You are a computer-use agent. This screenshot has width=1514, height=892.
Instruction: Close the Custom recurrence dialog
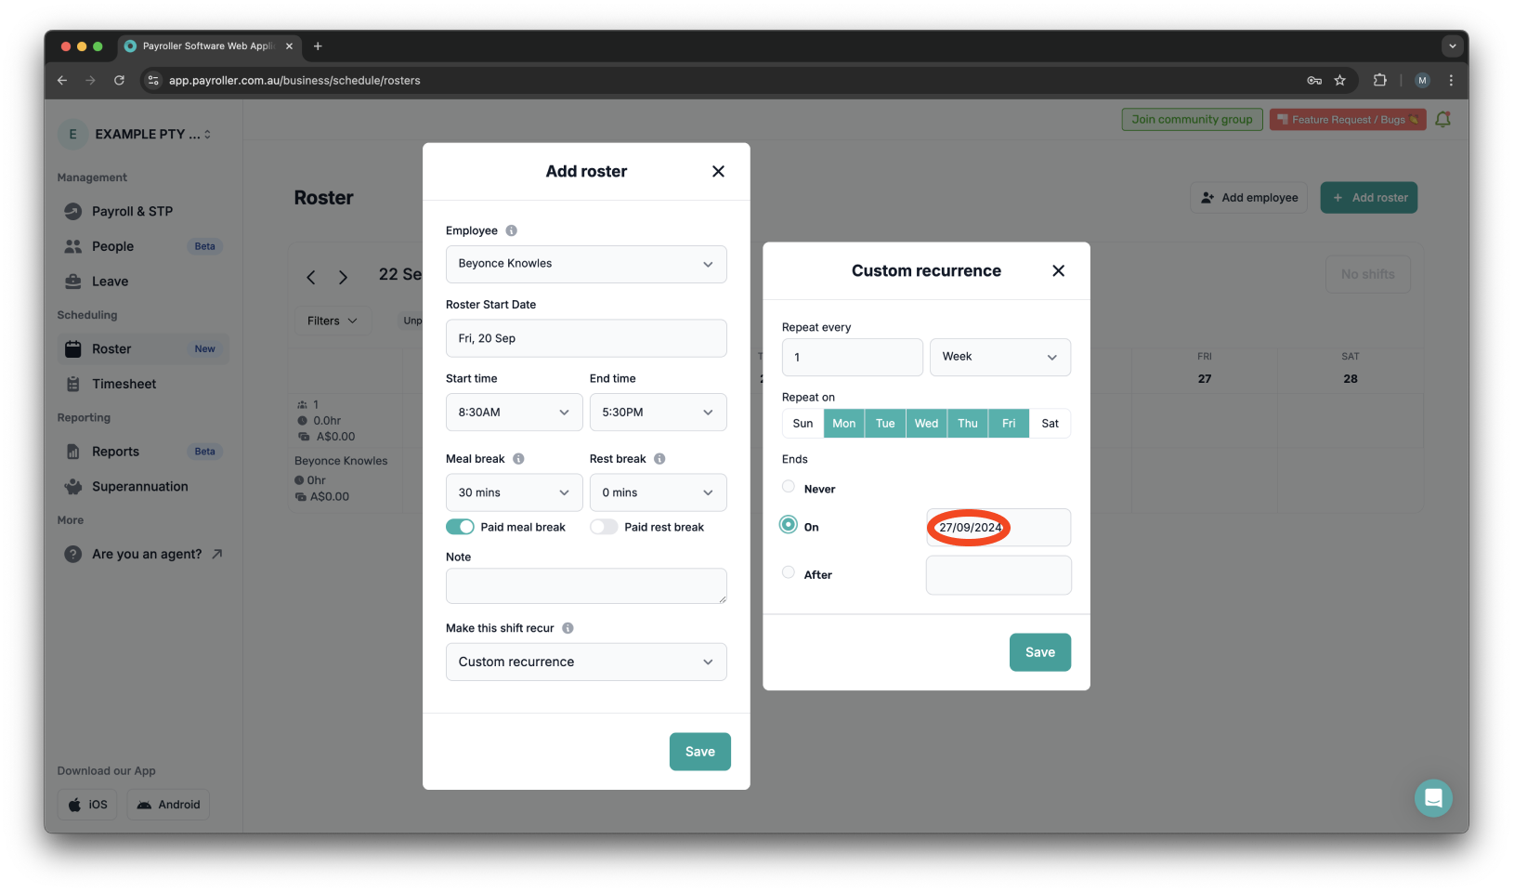(1058, 270)
